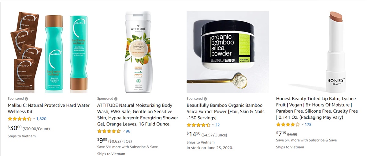
Task: Open the Honest Beauty Tinted Lip Balm title
Action: click(317, 108)
